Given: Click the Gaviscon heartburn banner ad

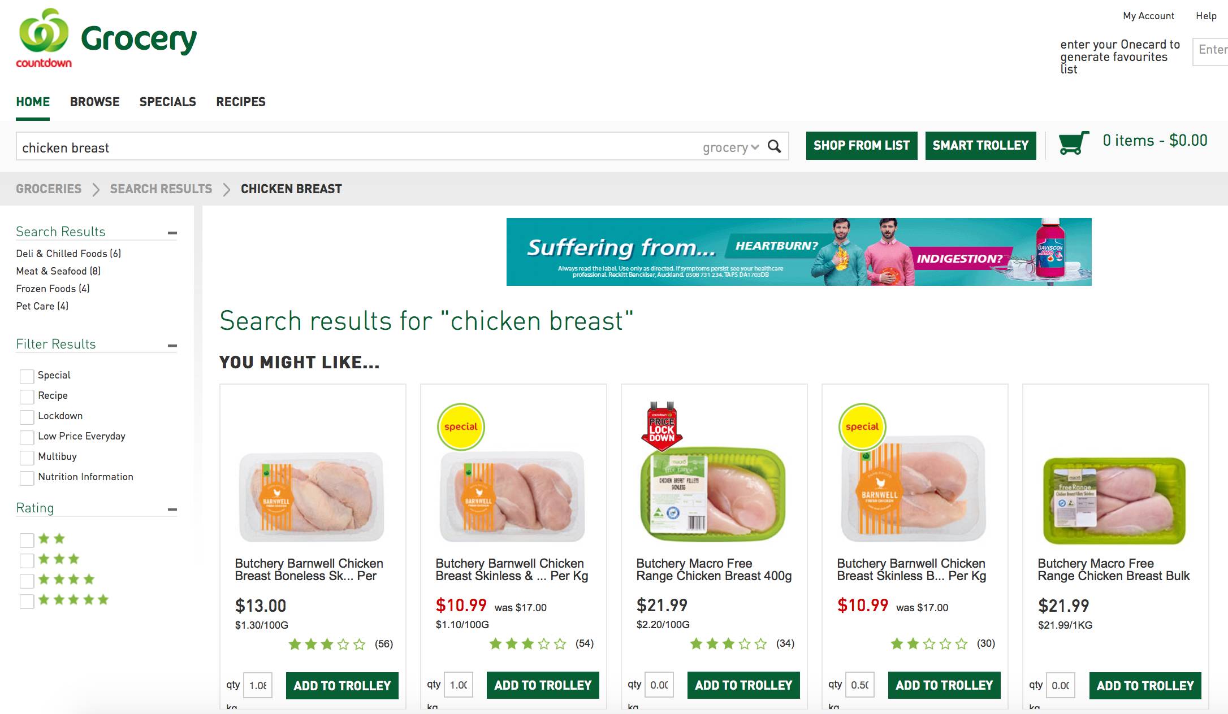Looking at the screenshot, I should pyautogui.click(x=798, y=252).
